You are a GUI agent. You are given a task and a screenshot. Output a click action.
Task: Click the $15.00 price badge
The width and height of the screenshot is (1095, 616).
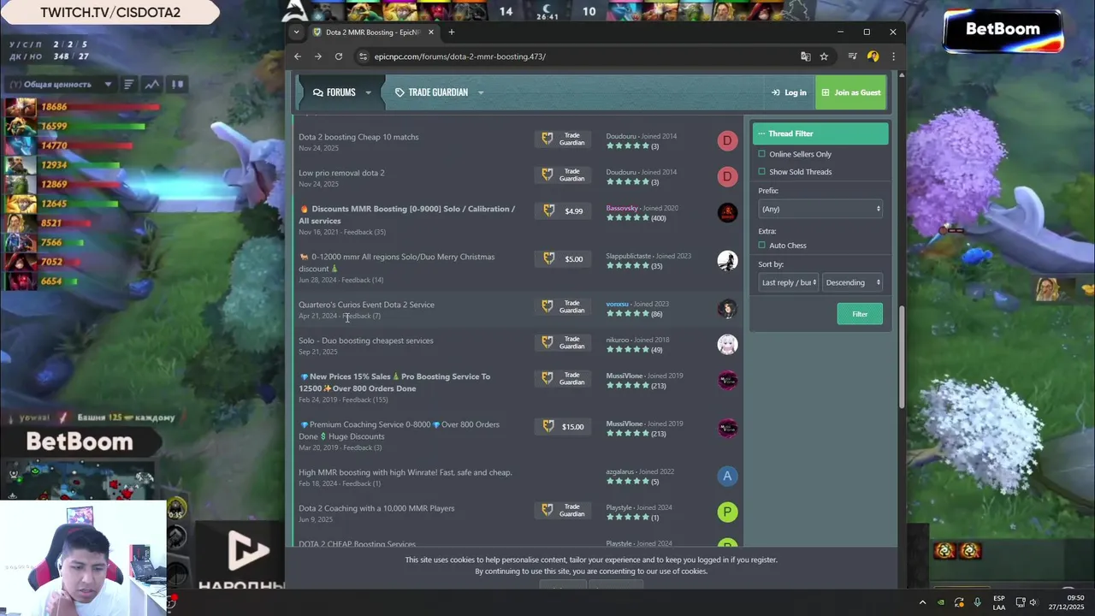(x=563, y=427)
